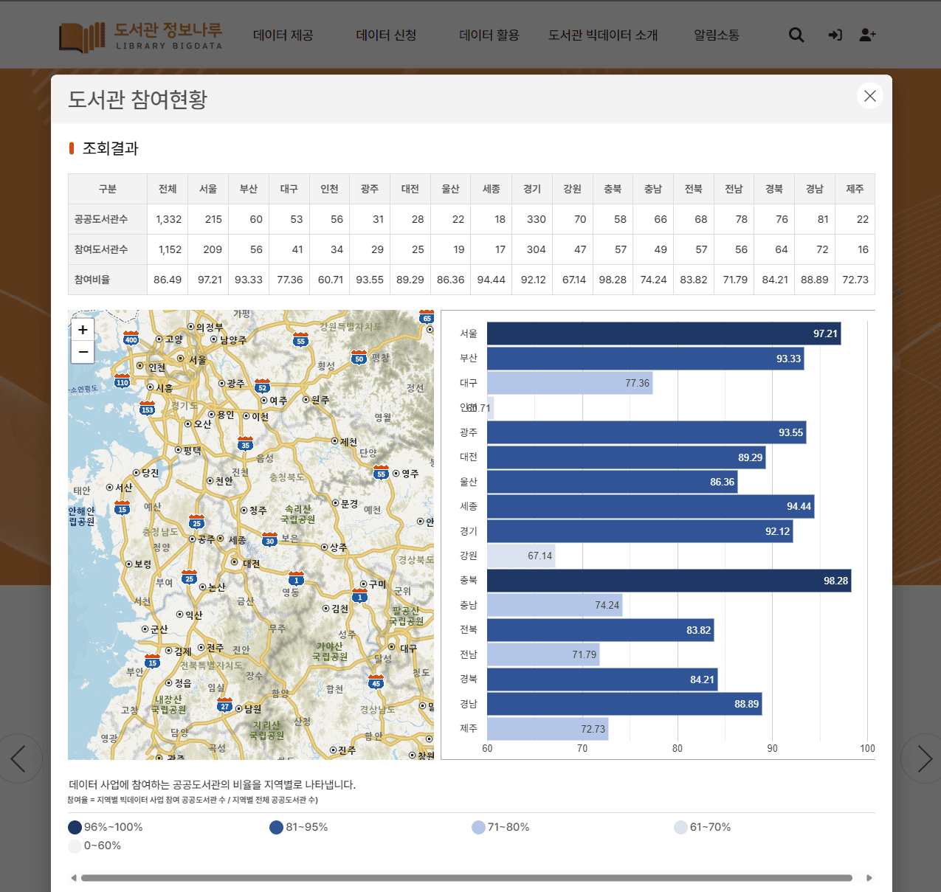Click the 세종 bar showing 94.44

tap(650, 506)
